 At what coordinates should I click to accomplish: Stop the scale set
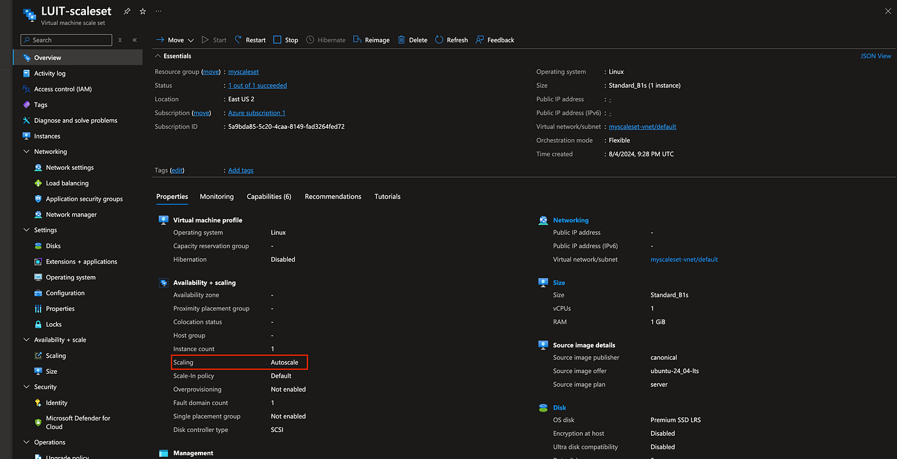pyautogui.click(x=286, y=40)
